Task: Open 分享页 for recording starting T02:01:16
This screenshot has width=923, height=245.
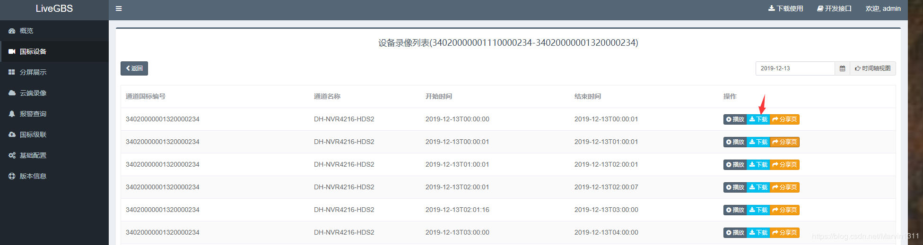Action: (784, 210)
